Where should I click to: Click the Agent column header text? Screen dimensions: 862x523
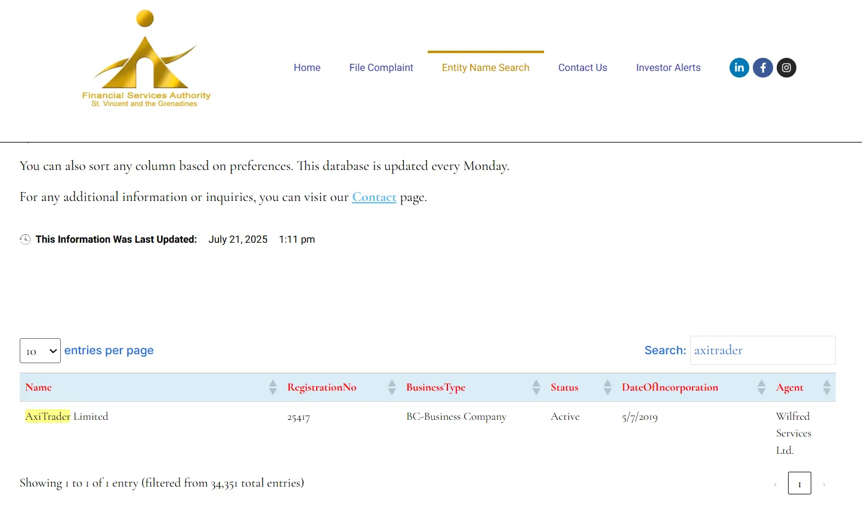click(x=790, y=388)
